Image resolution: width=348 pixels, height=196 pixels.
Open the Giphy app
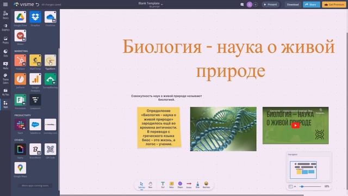click(20, 149)
